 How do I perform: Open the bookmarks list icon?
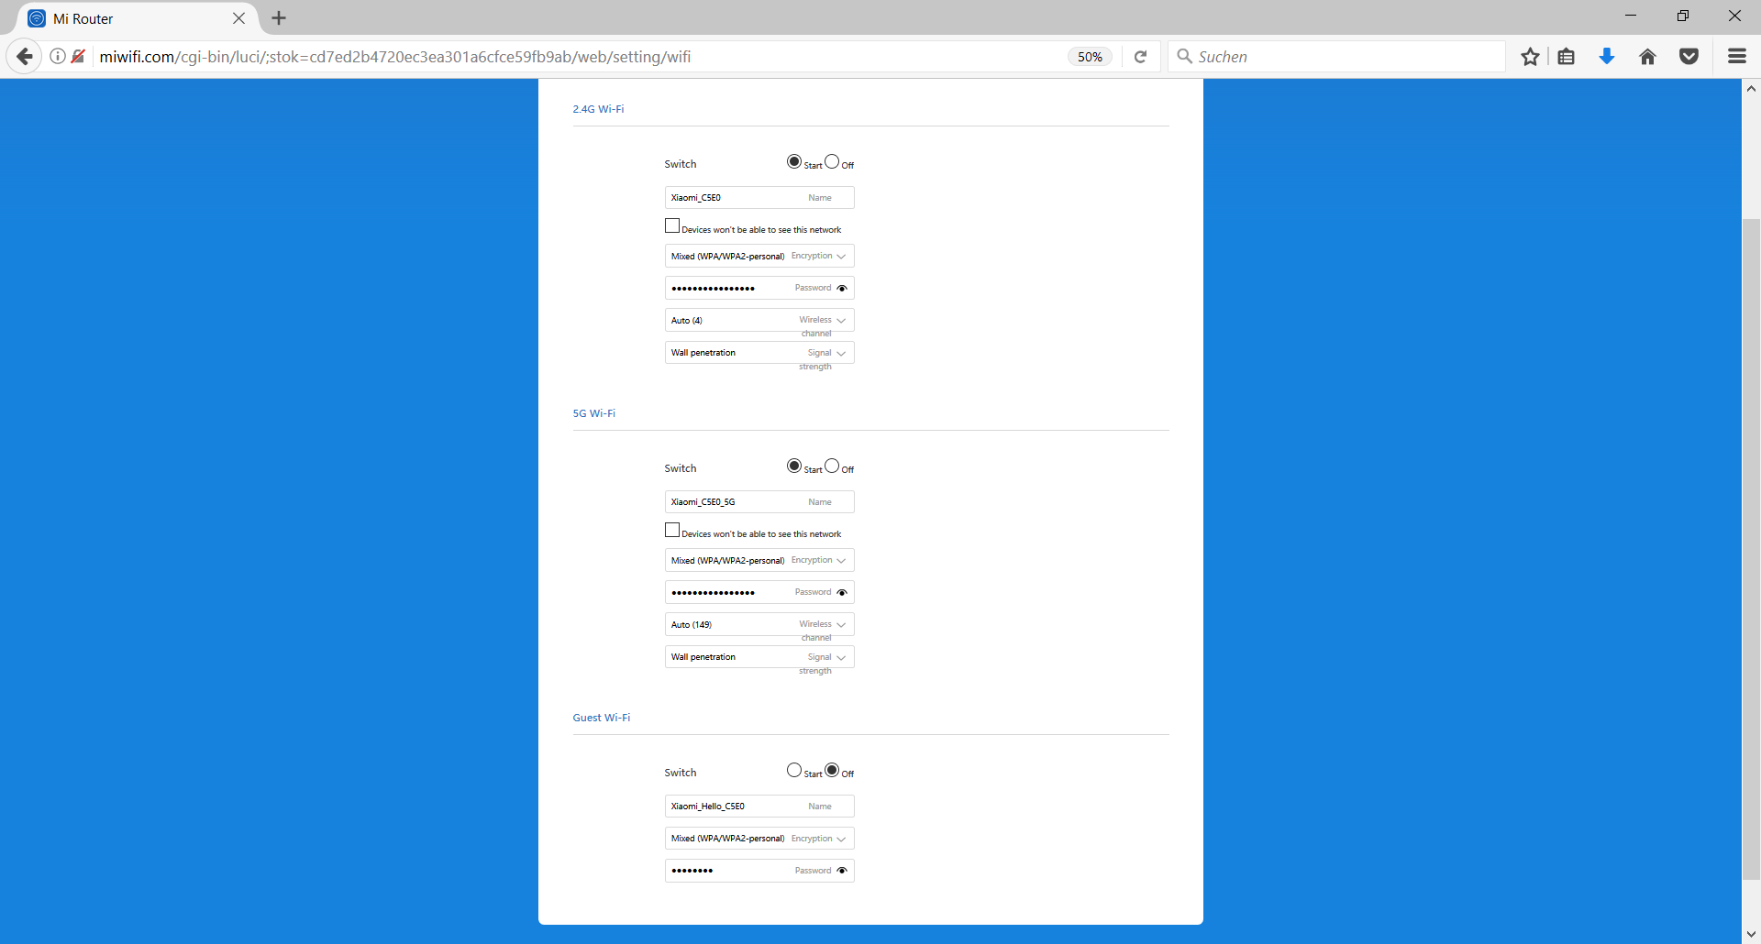(1567, 57)
